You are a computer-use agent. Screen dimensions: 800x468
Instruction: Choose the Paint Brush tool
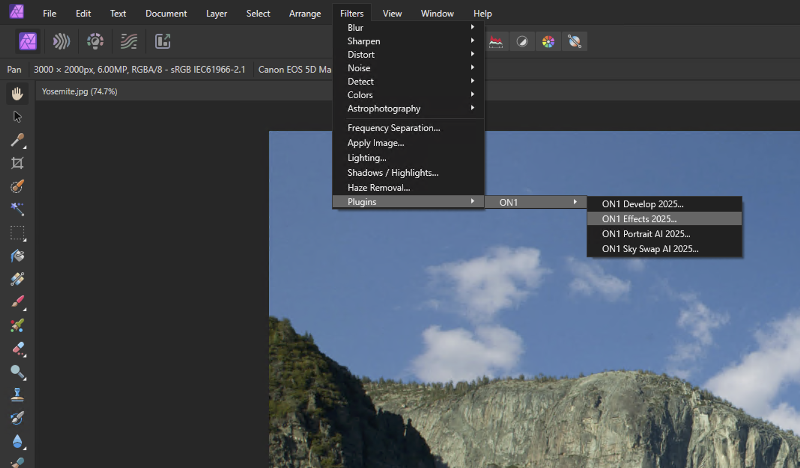pyautogui.click(x=17, y=302)
